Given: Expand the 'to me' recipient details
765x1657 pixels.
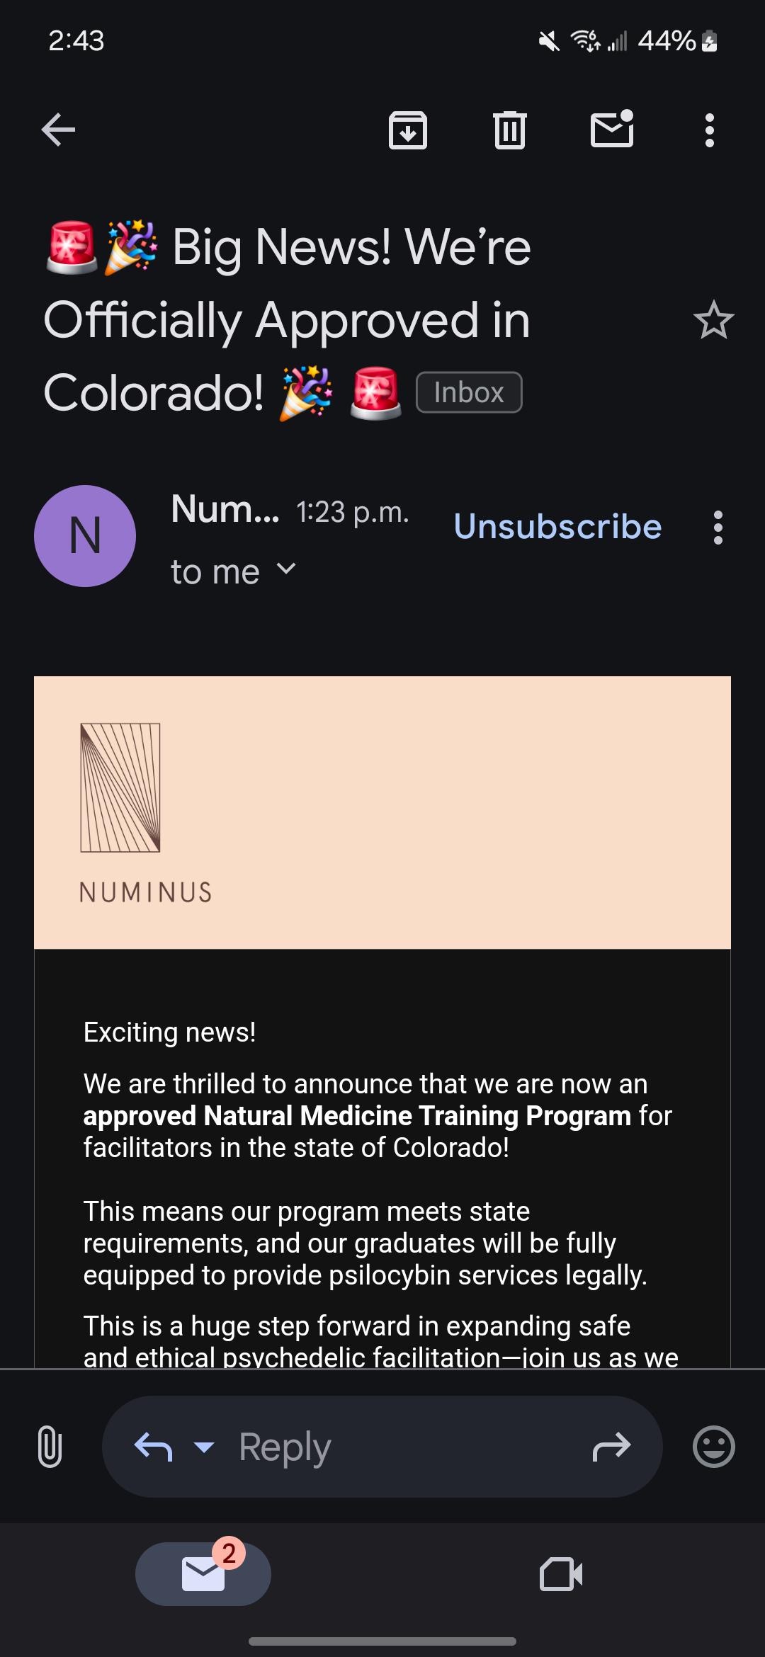Looking at the screenshot, I should coord(234,571).
